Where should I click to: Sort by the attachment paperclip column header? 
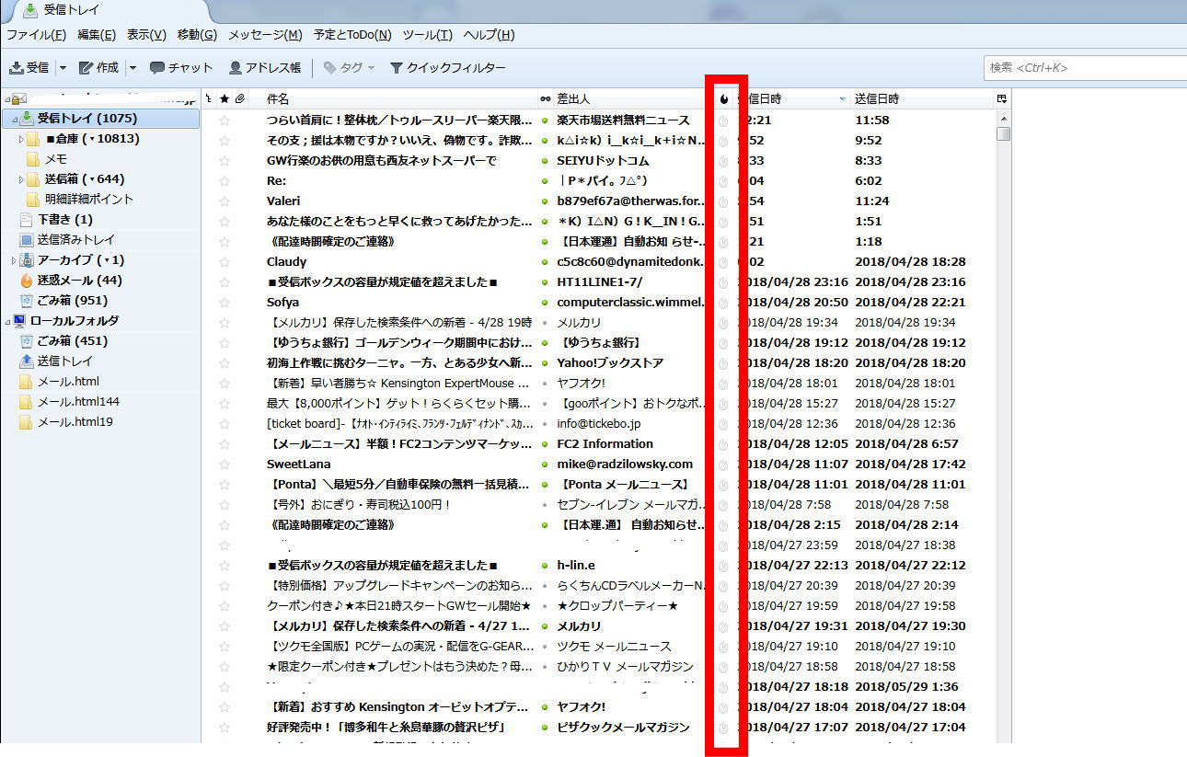pyautogui.click(x=239, y=98)
